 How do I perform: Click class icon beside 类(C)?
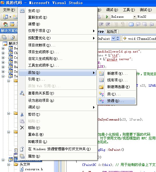pyautogui.click(x=101, y=94)
